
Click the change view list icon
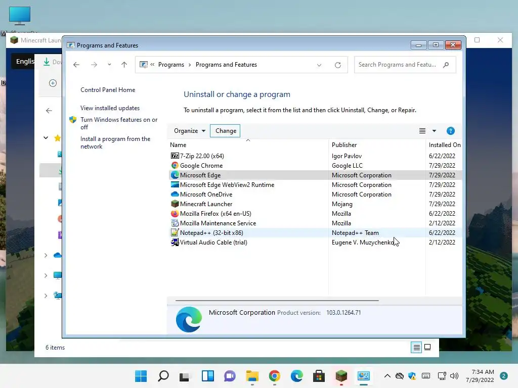coord(422,131)
